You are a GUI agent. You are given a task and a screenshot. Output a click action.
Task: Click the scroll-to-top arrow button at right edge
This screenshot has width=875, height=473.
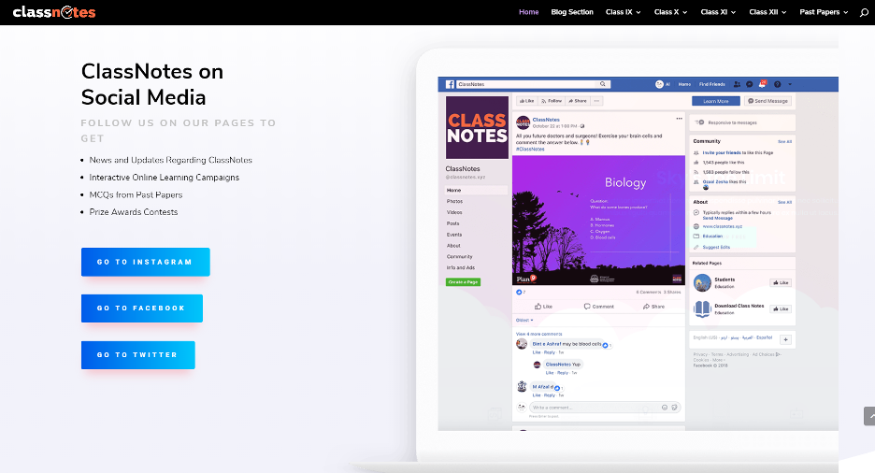pos(869,416)
